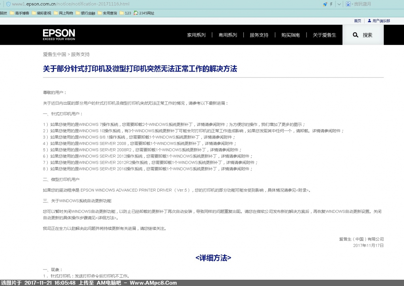Click the WINDOWS 8/8.1操作系统 instruction line
The width and height of the screenshot is (404, 286).
(x=139, y=137)
